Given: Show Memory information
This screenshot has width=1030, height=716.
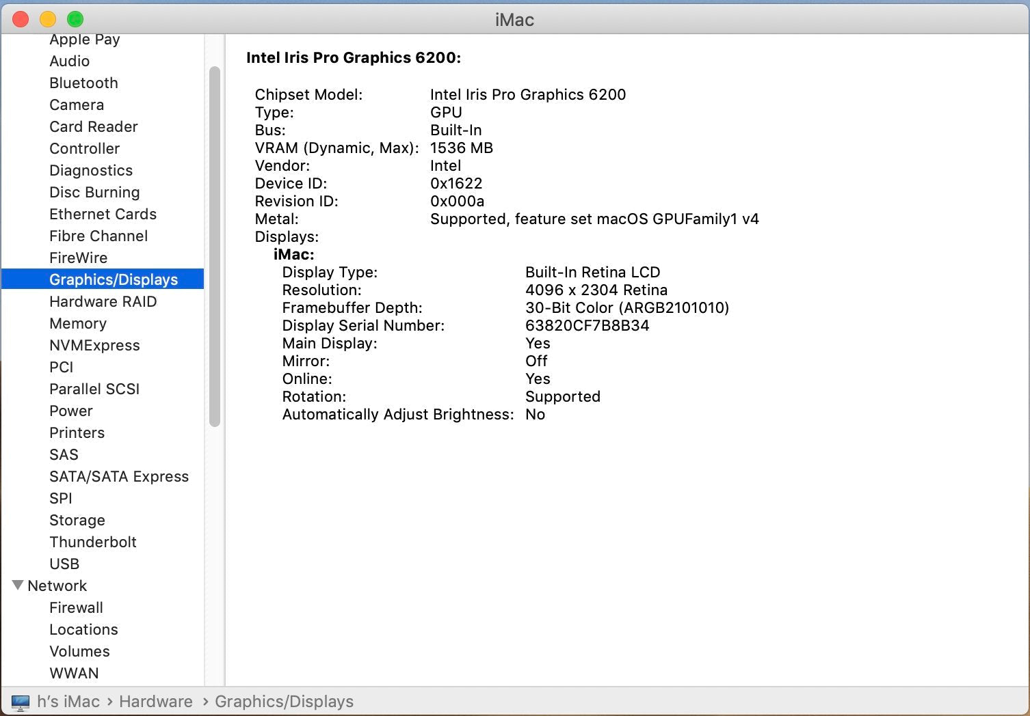Looking at the screenshot, I should click(x=78, y=323).
